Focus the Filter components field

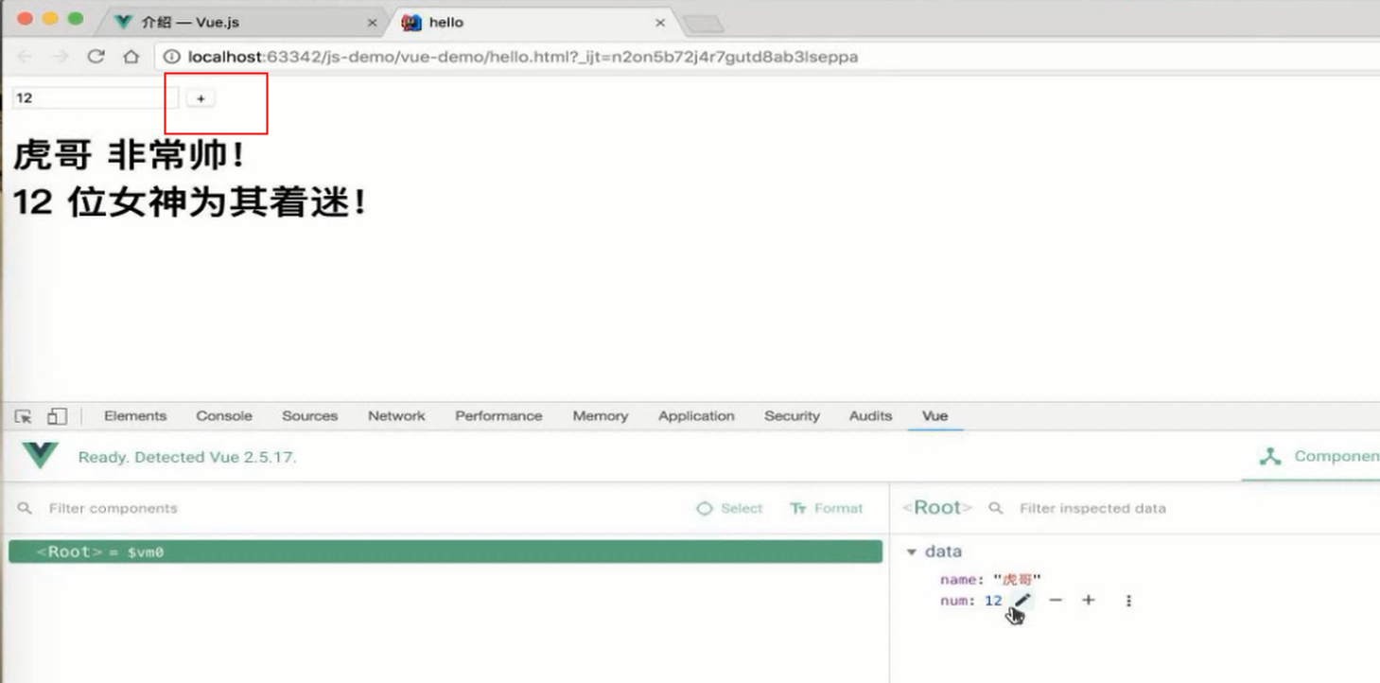coord(114,508)
